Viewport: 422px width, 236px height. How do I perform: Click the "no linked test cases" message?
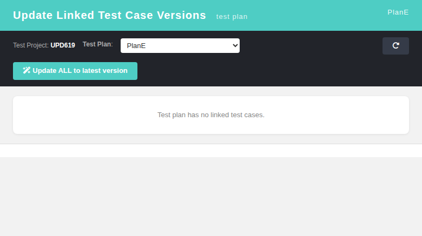click(x=211, y=115)
